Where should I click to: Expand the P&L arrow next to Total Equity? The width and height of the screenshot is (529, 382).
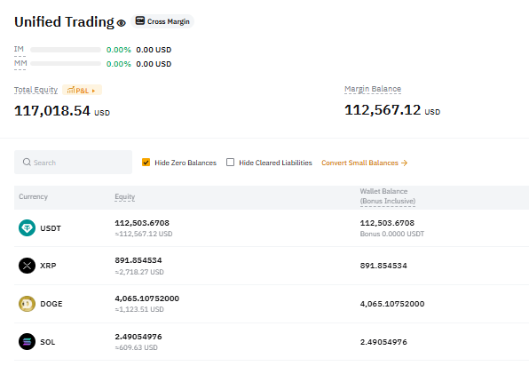coord(93,91)
